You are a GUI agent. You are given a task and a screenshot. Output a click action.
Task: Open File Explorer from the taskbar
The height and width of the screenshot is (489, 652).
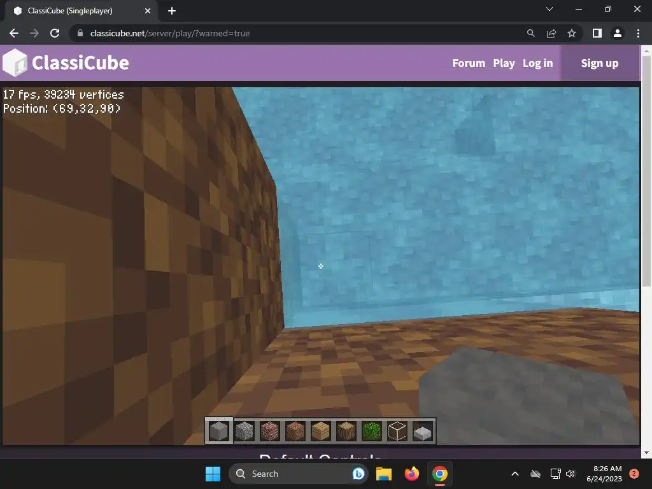point(384,474)
